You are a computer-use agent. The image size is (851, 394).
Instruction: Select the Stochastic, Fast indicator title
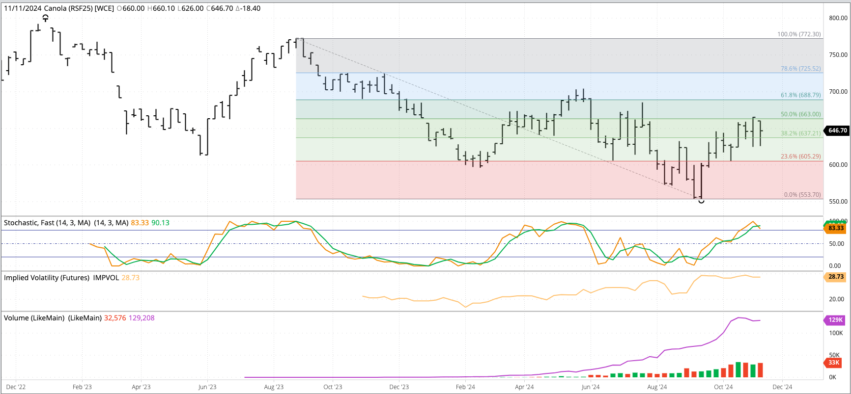[47, 223]
